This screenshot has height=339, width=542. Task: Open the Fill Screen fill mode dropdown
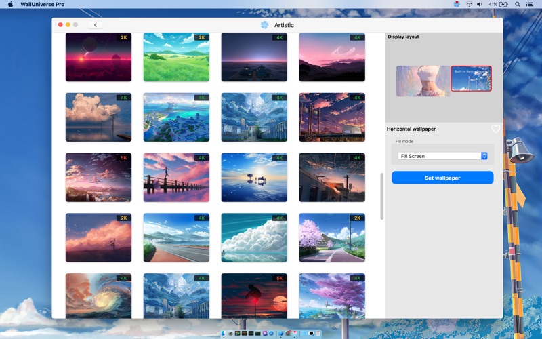443,156
